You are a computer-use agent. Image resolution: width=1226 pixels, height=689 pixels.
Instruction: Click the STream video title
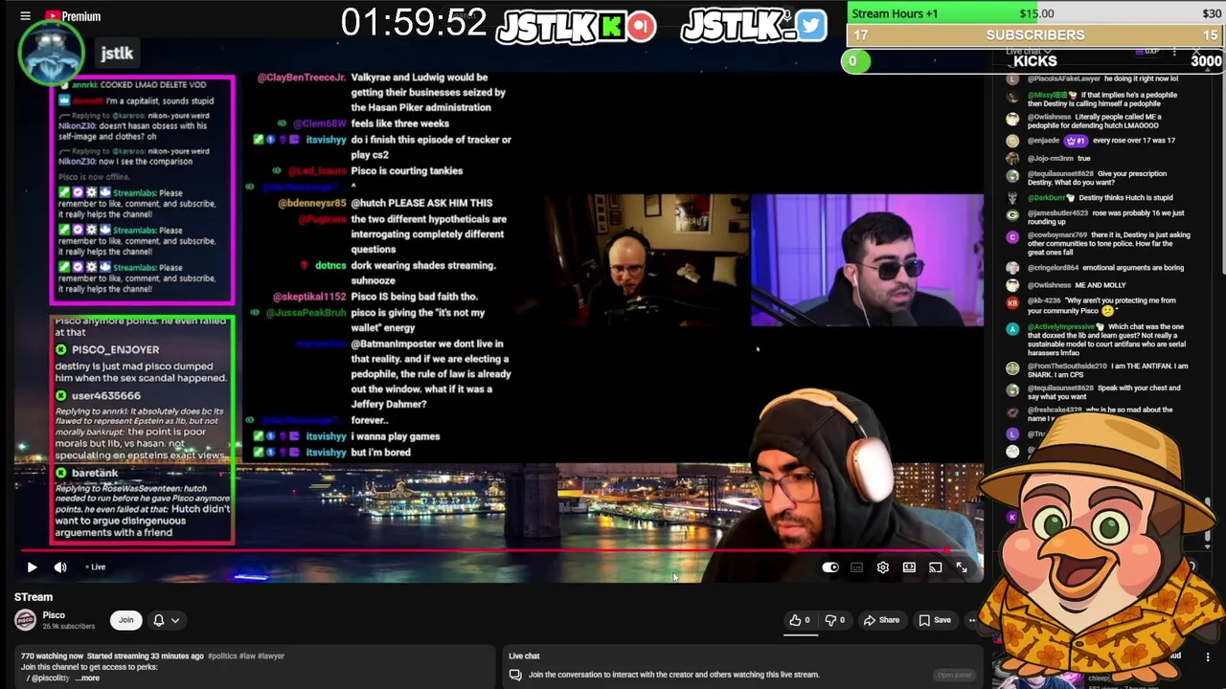tap(34, 597)
